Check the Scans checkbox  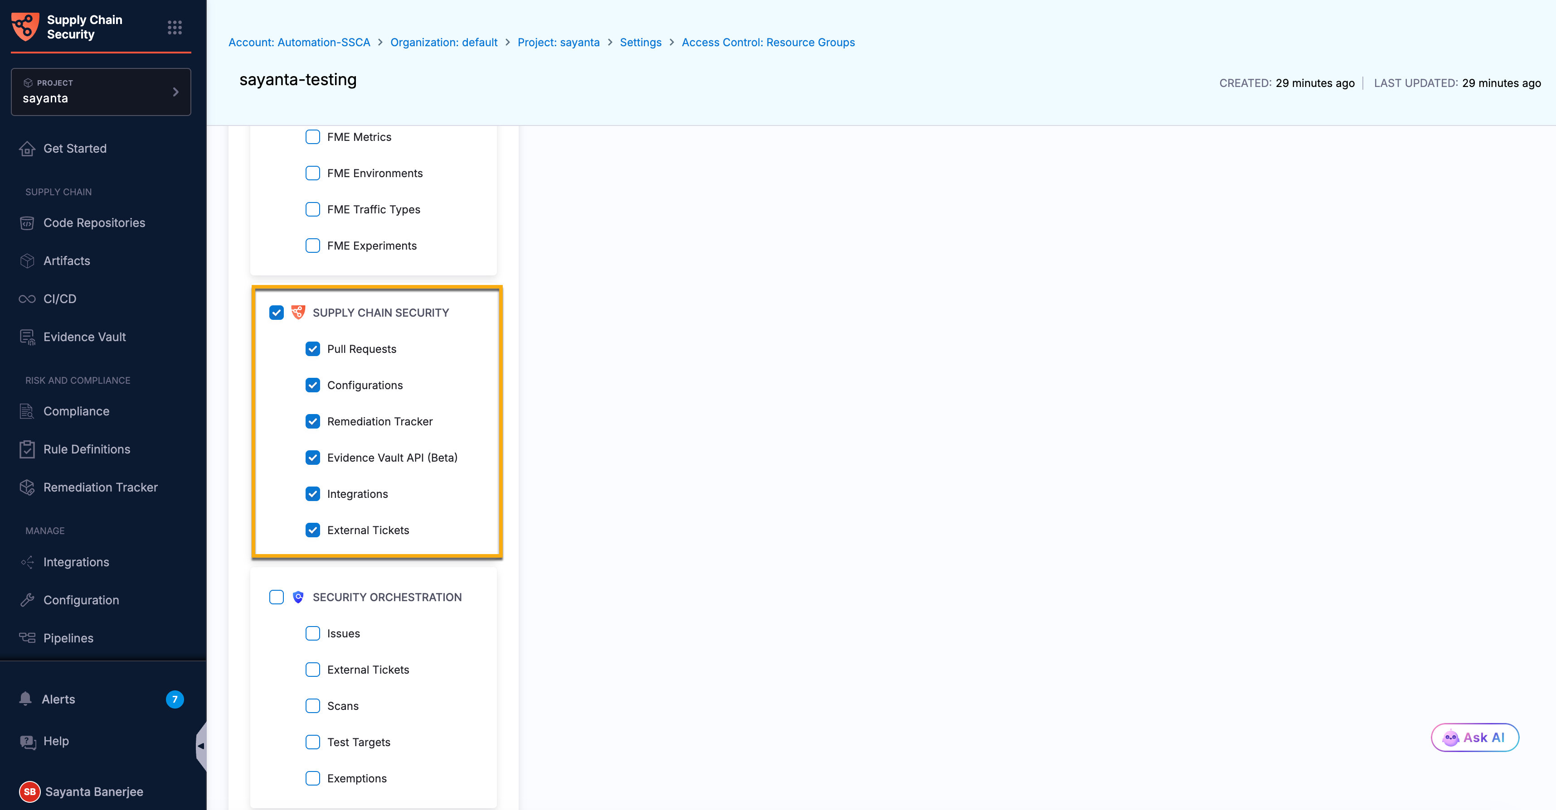pyautogui.click(x=313, y=706)
